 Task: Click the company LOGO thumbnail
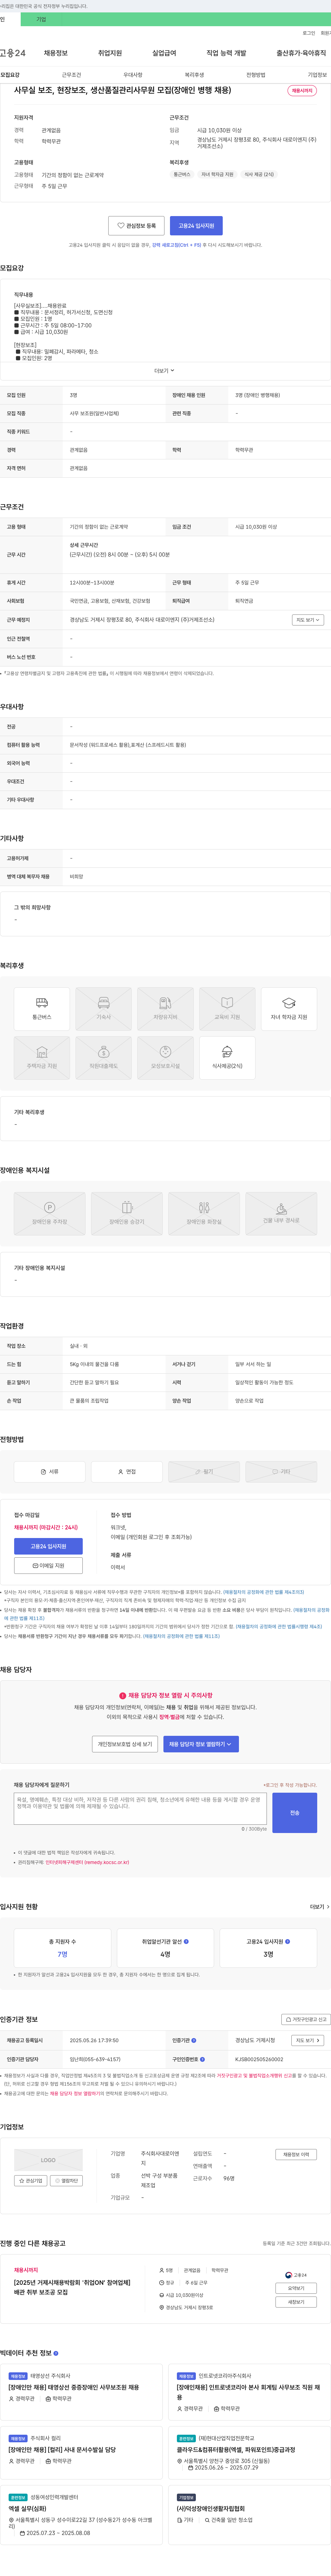click(48, 2160)
